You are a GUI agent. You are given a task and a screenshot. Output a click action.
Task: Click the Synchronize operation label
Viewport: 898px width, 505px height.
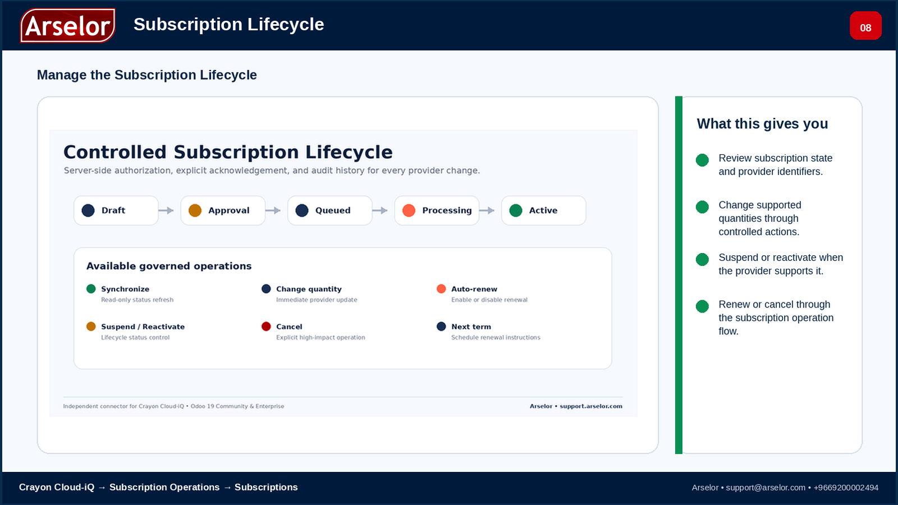point(125,289)
